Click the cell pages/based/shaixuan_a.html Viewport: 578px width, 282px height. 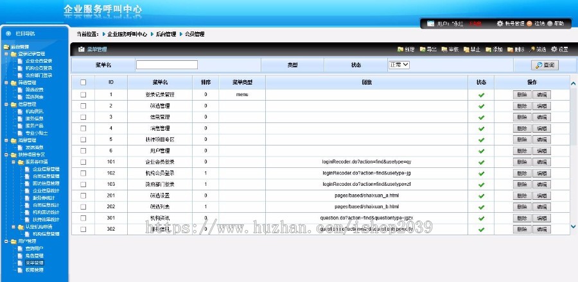coord(367,195)
